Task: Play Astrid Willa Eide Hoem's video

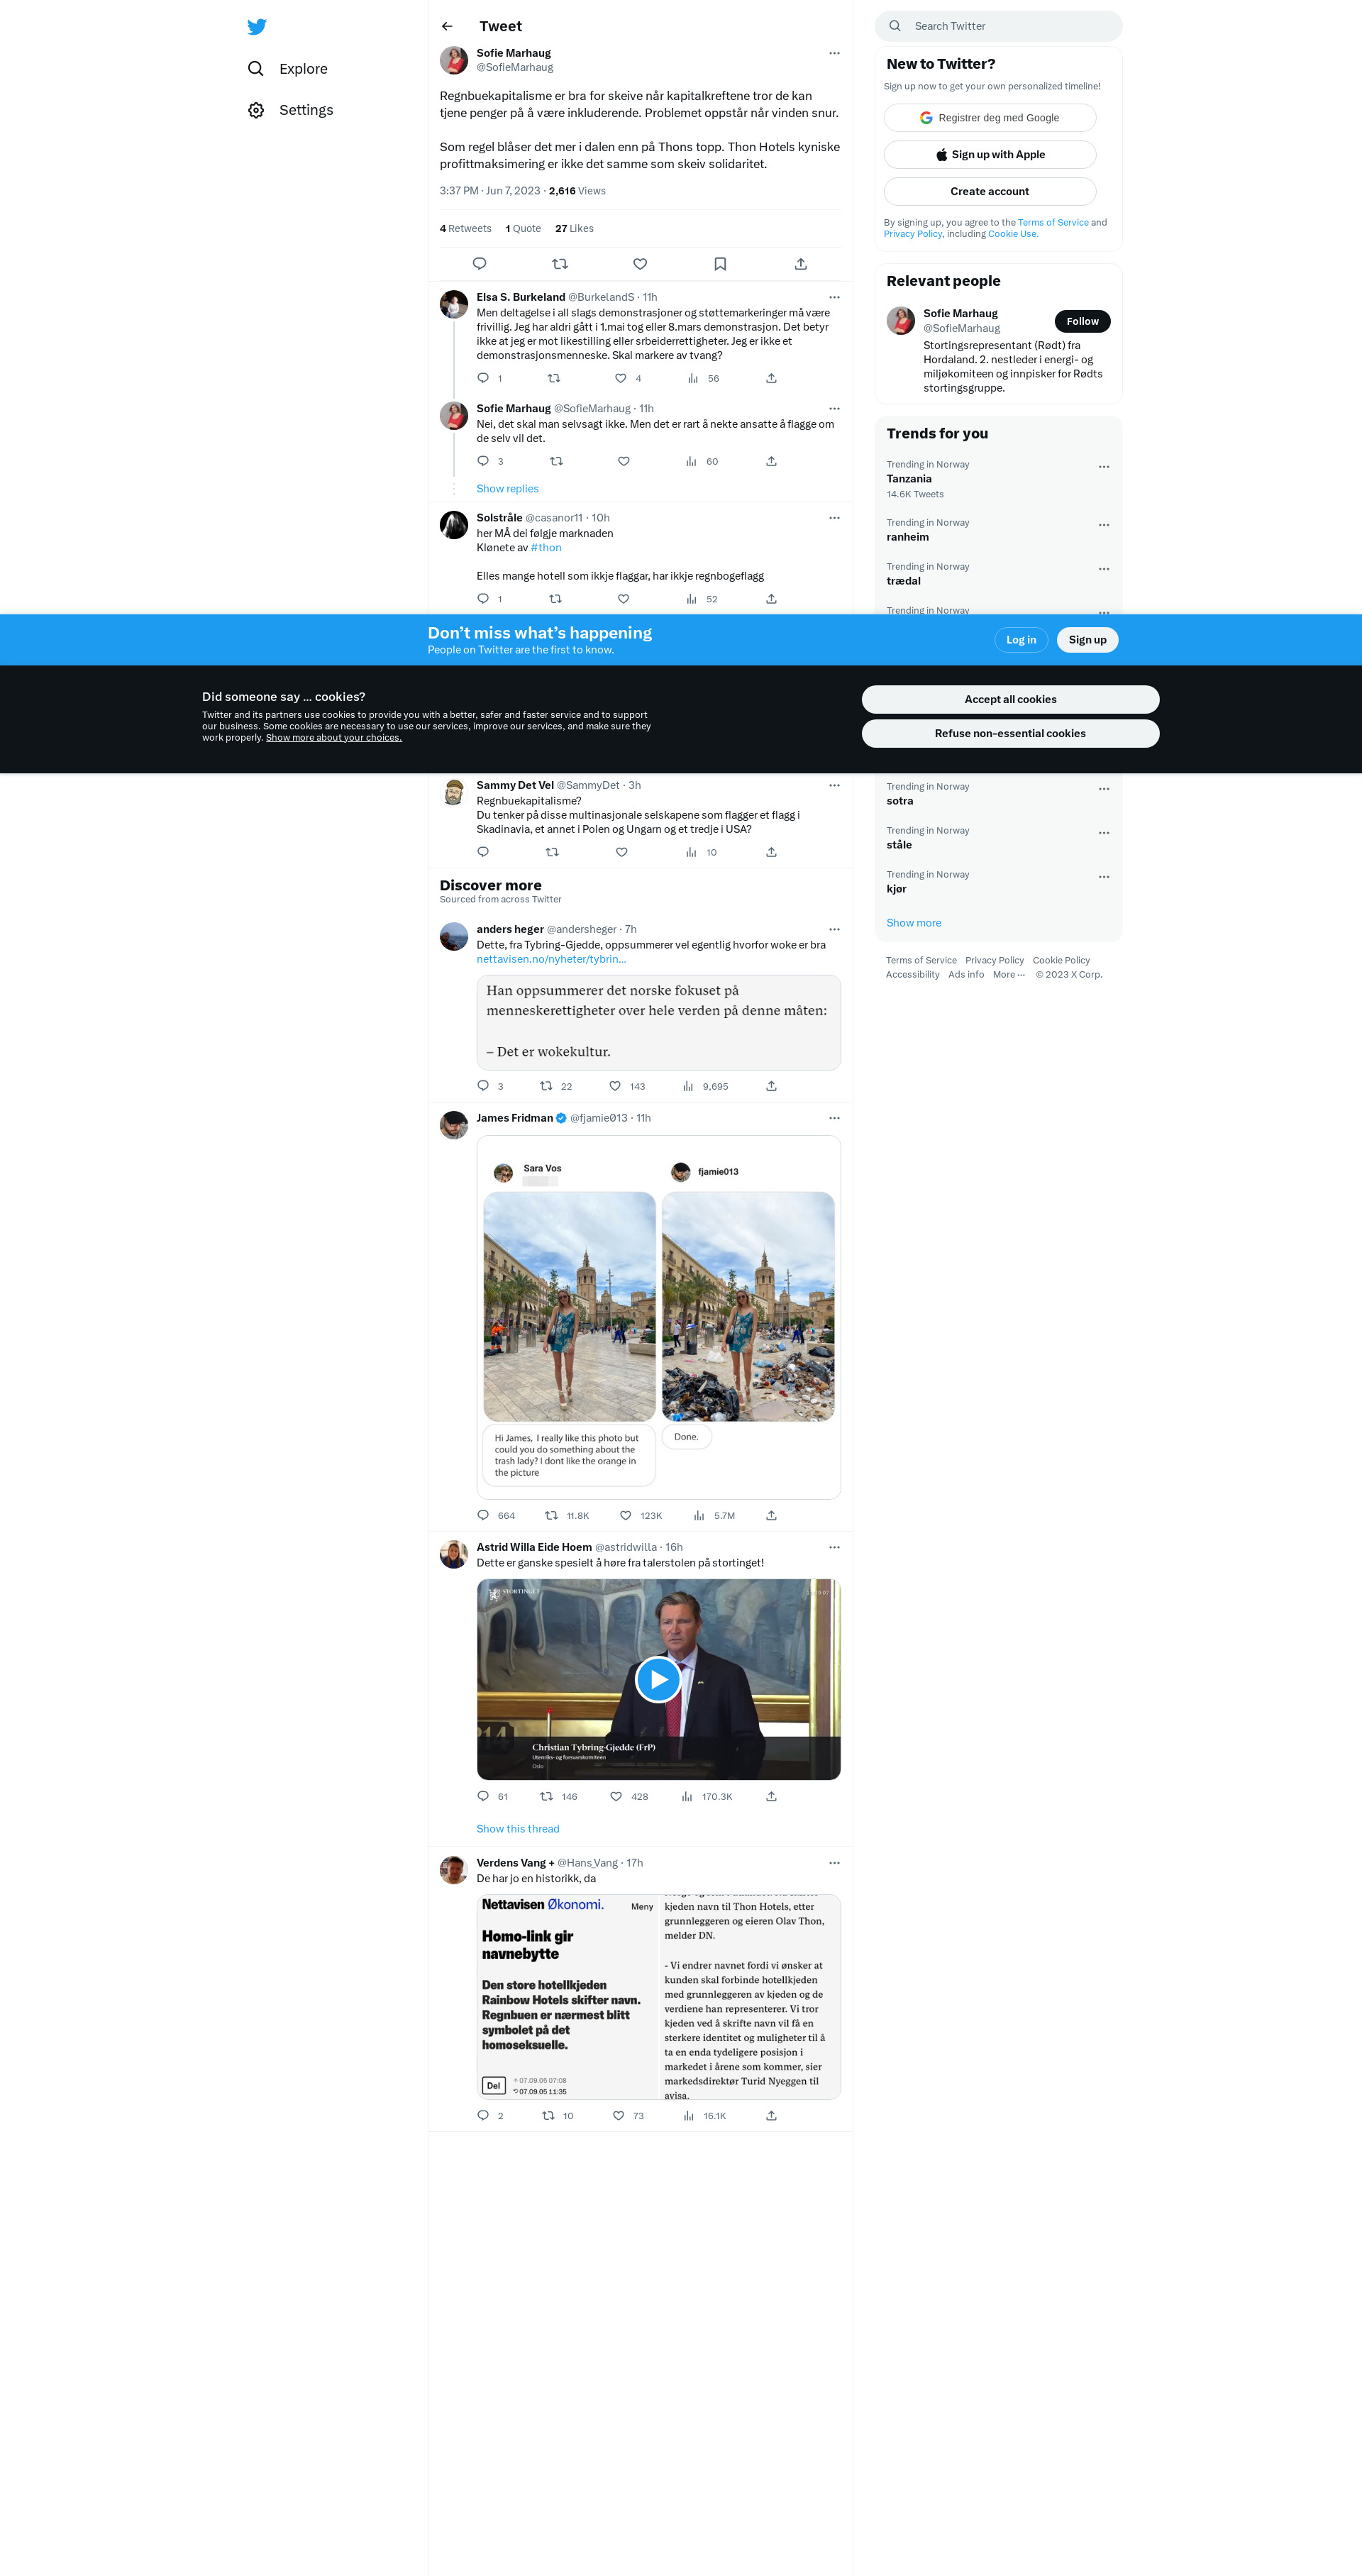Action: pos(658,1679)
